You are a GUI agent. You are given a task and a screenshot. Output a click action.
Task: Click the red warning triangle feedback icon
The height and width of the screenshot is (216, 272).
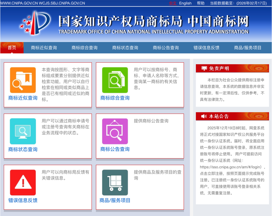(x=23, y=182)
